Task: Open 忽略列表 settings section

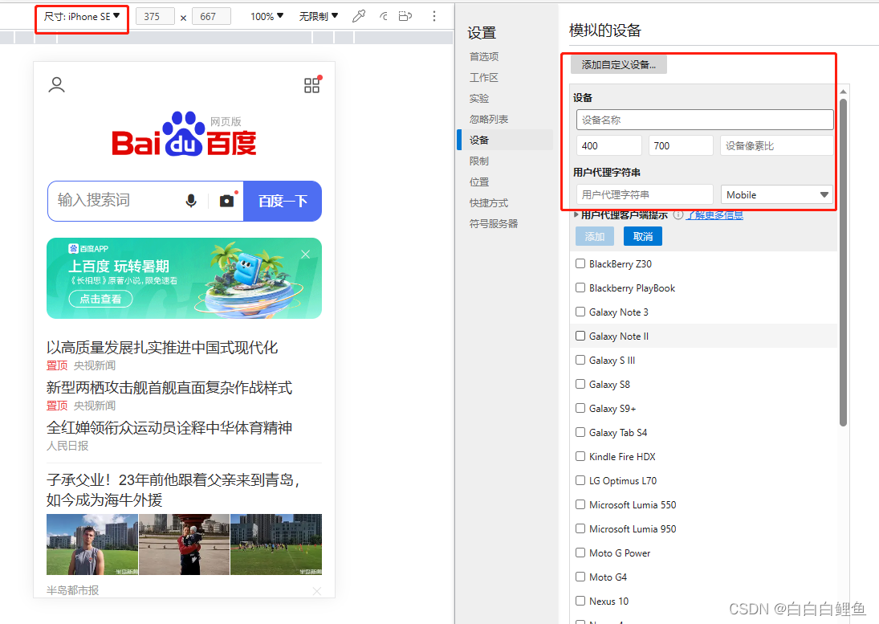Action: (x=489, y=119)
